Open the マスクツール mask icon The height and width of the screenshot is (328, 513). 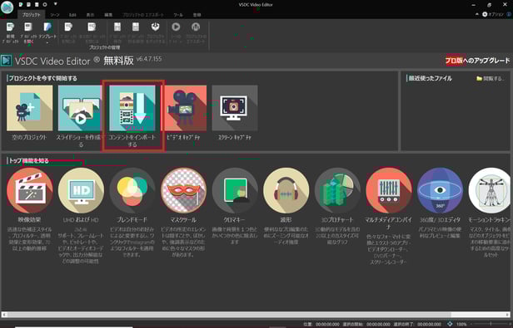(x=183, y=191)
